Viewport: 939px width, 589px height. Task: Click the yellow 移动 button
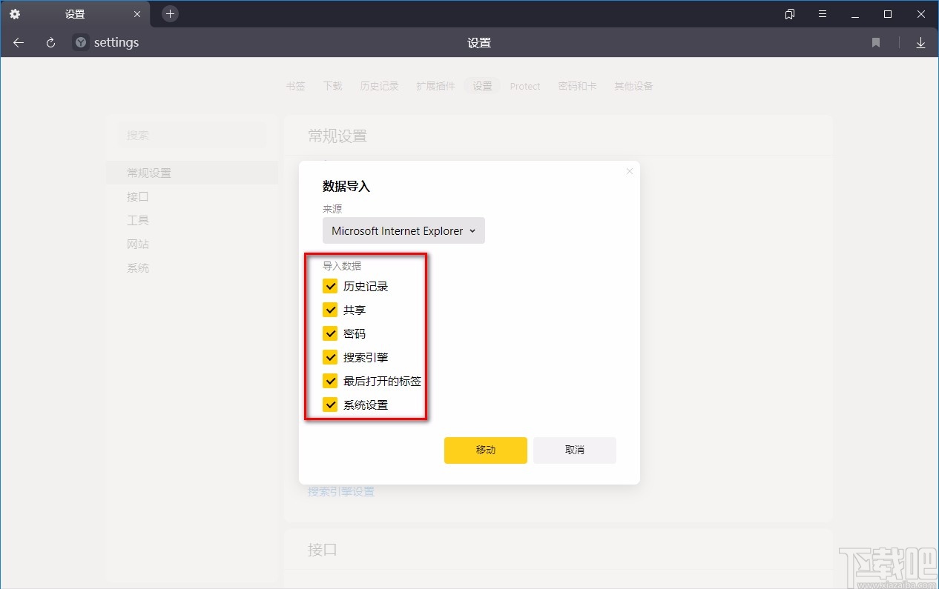485,450
